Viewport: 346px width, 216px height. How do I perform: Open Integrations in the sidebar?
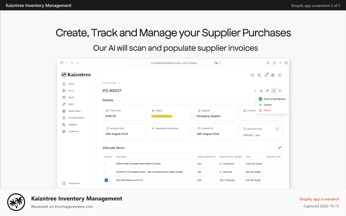tap(71, 183)
